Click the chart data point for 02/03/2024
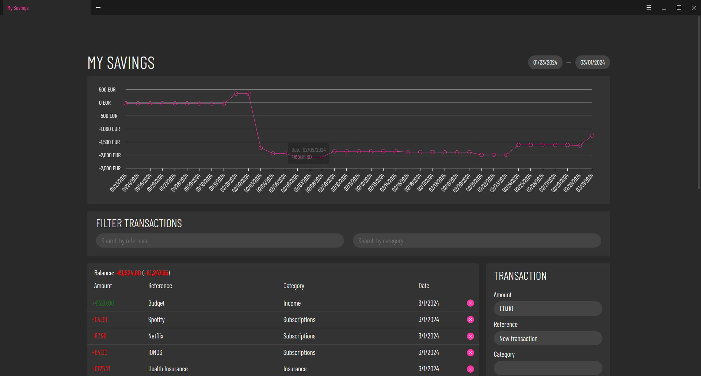The width and height of the screenshot is (701, 376). [x=260, y=148]
